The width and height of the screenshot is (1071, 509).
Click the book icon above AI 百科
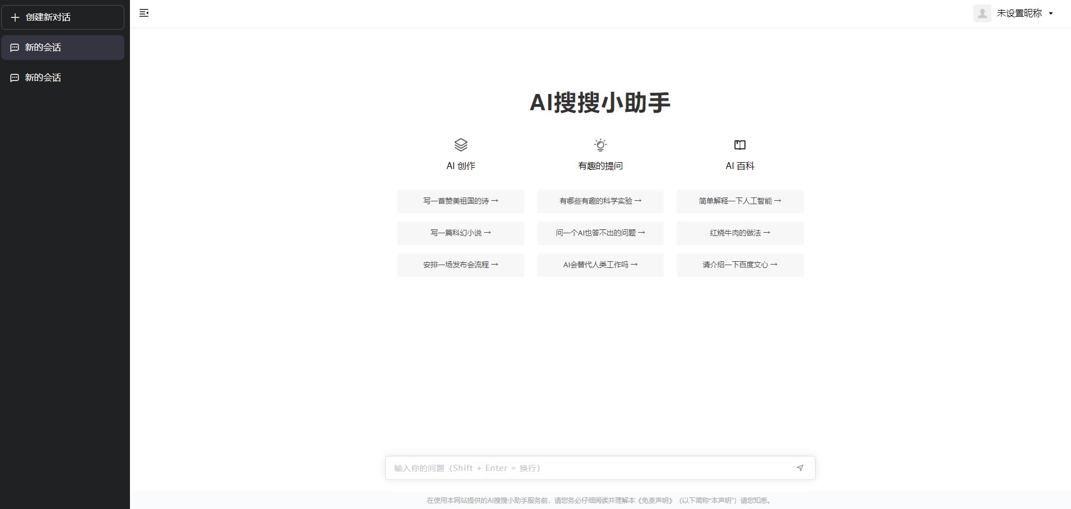[740, 145]
